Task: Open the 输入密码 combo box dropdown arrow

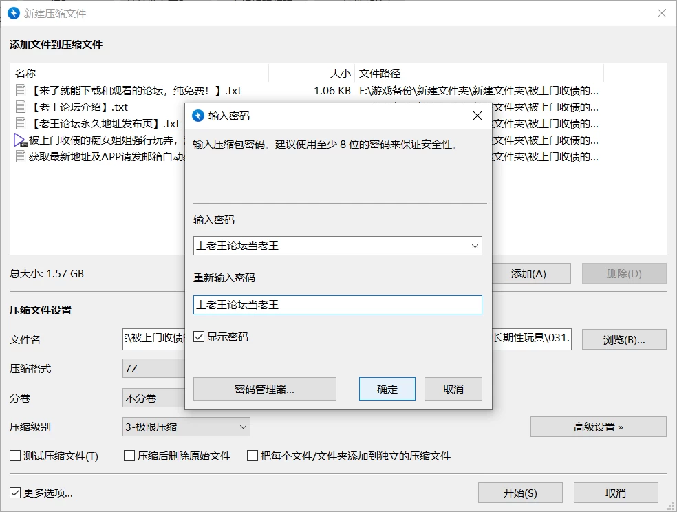Action: point(475,246)
